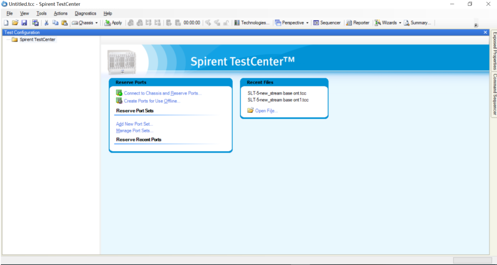Screen dimensions: 497x265
Task: Copy using the toolbar copy icon
Action: tap(56, 23)
